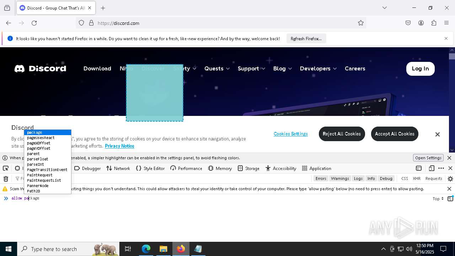Close the simpler highlighter notice bar
This screenshot has height=256, width=455.
pyautogui.click(x=449, y=158)
